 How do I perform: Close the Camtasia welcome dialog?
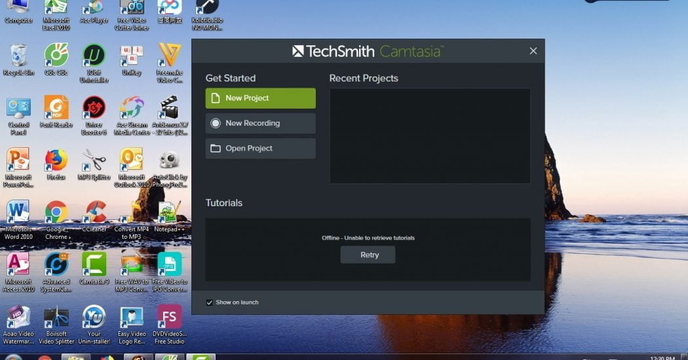(x=533, y=51)
